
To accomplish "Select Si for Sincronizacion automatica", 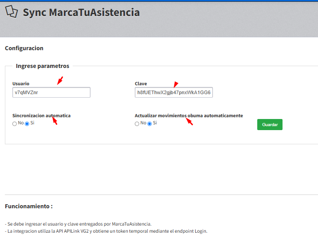I will (x=27, y=123).
